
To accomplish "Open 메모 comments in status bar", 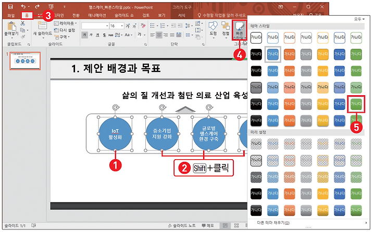I will pos(208,225).
